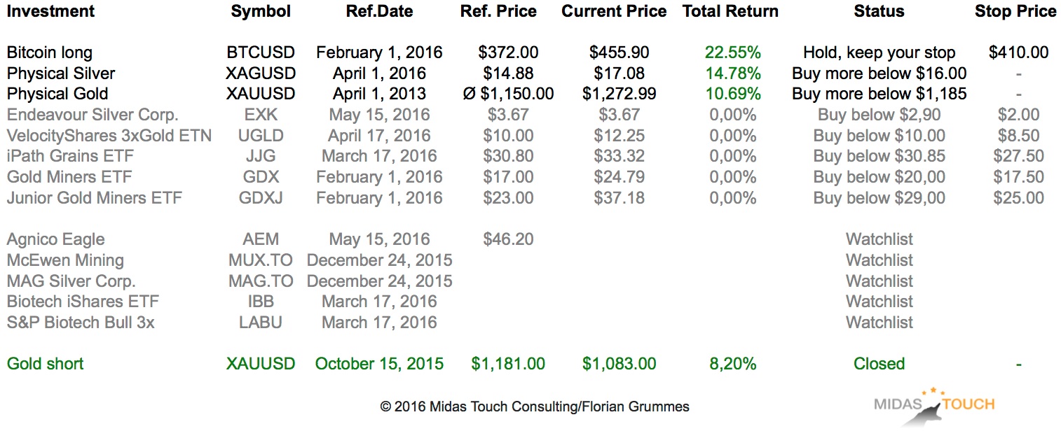Select the Investment column header
Image resolution: width=1061 pixels, height=431 pixels.
pyautogui.click(x=50, y=11)
